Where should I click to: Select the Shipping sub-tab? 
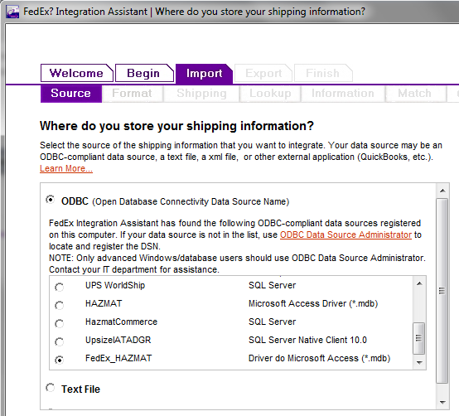click(x=201, y=94)
